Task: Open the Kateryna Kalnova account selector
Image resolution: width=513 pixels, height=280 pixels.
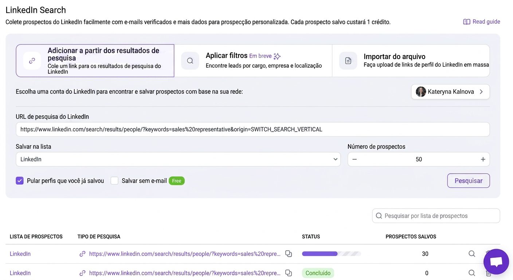Action: point(450,92)
